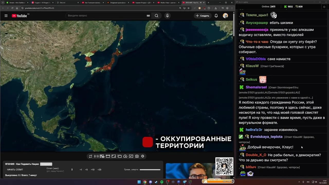Click the НАЧАТЬ СПЛИТ button
The width and height of the screenshot is (329, 185).
click(x=15, y=170)
